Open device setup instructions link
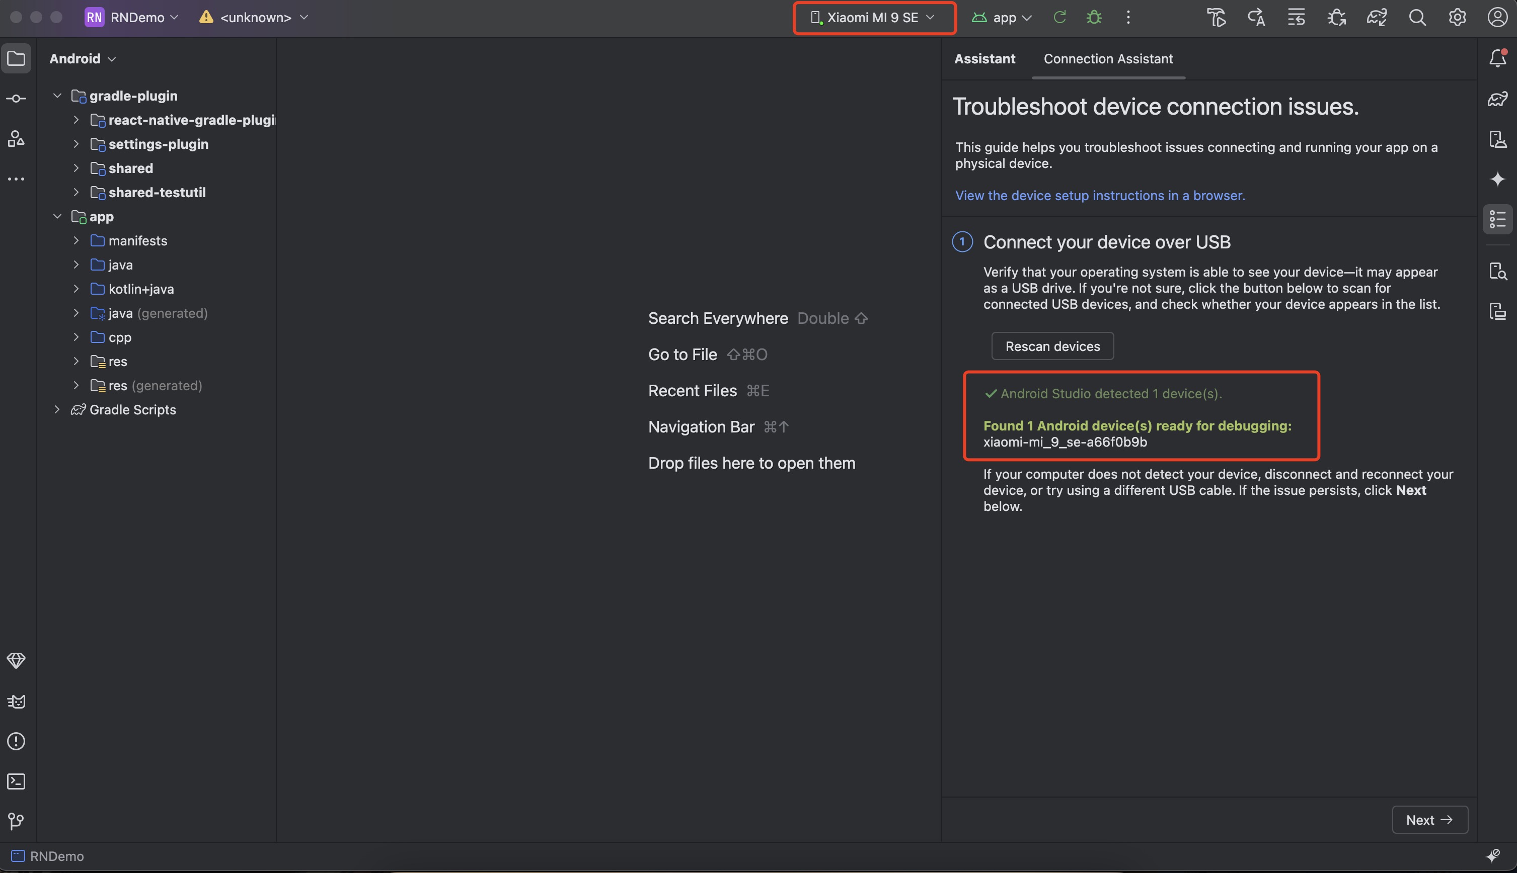 (x=1099, y=196)
